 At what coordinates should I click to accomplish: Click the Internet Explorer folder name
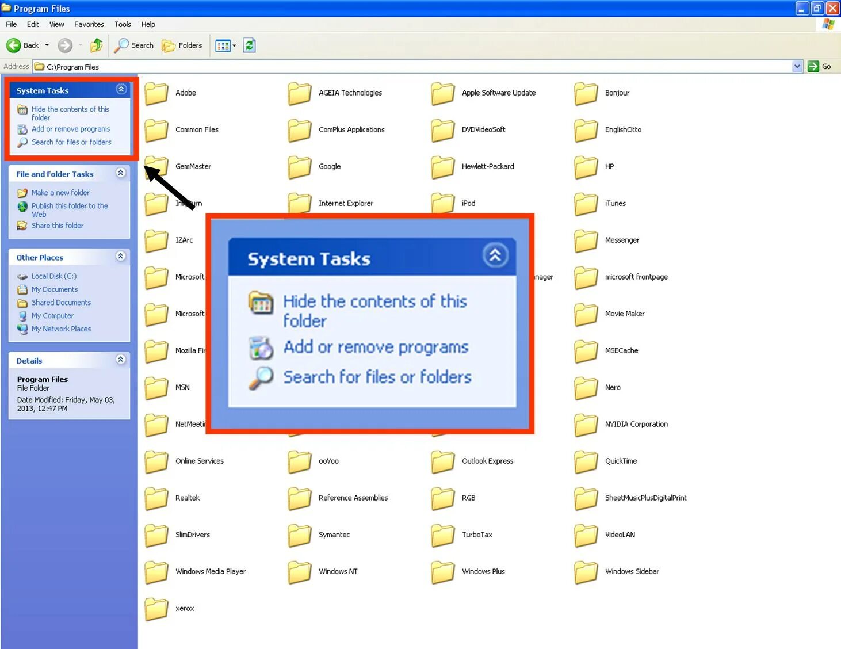coord(346,203)
